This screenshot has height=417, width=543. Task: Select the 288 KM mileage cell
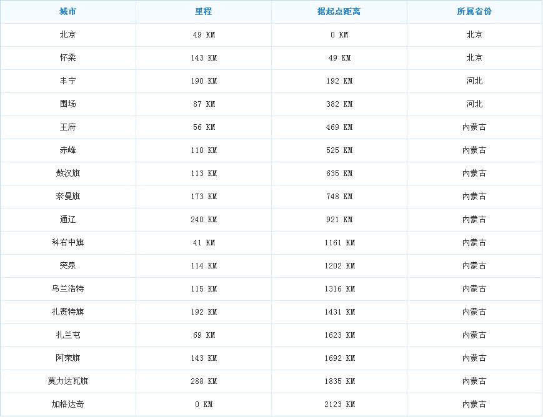(204, 381)
